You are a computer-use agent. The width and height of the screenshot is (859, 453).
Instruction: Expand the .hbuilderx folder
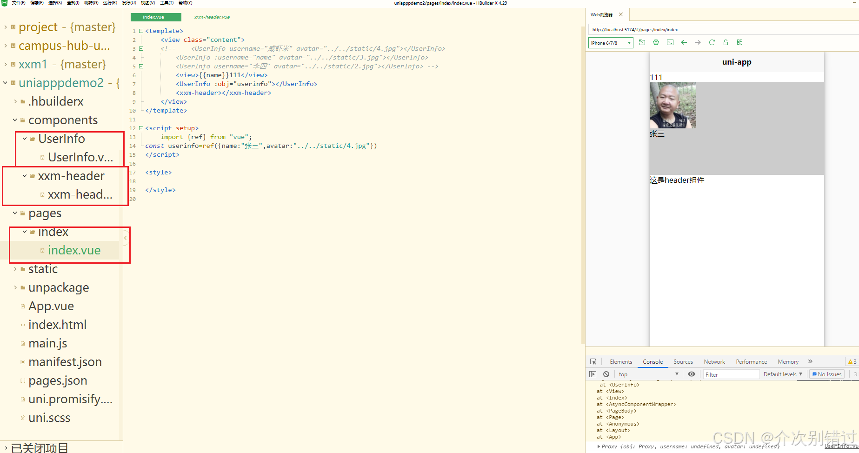click(15, 101)
